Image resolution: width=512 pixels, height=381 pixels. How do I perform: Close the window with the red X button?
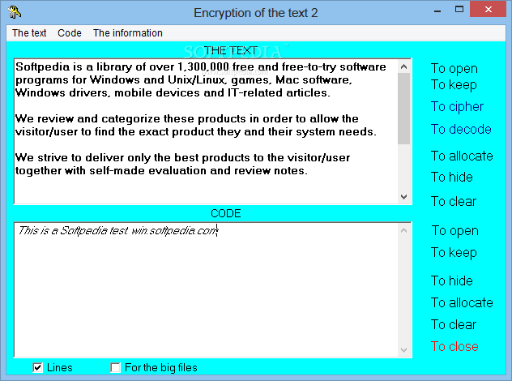(489, 9)
